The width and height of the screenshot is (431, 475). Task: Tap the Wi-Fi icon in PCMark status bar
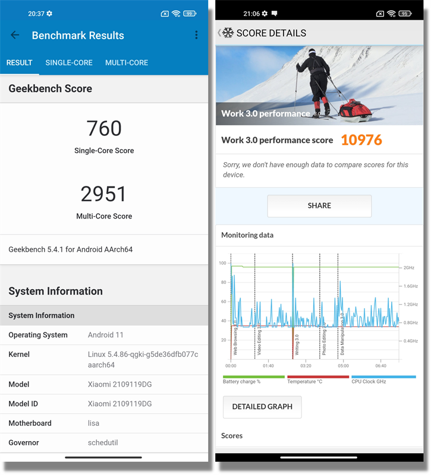(391, 14)
